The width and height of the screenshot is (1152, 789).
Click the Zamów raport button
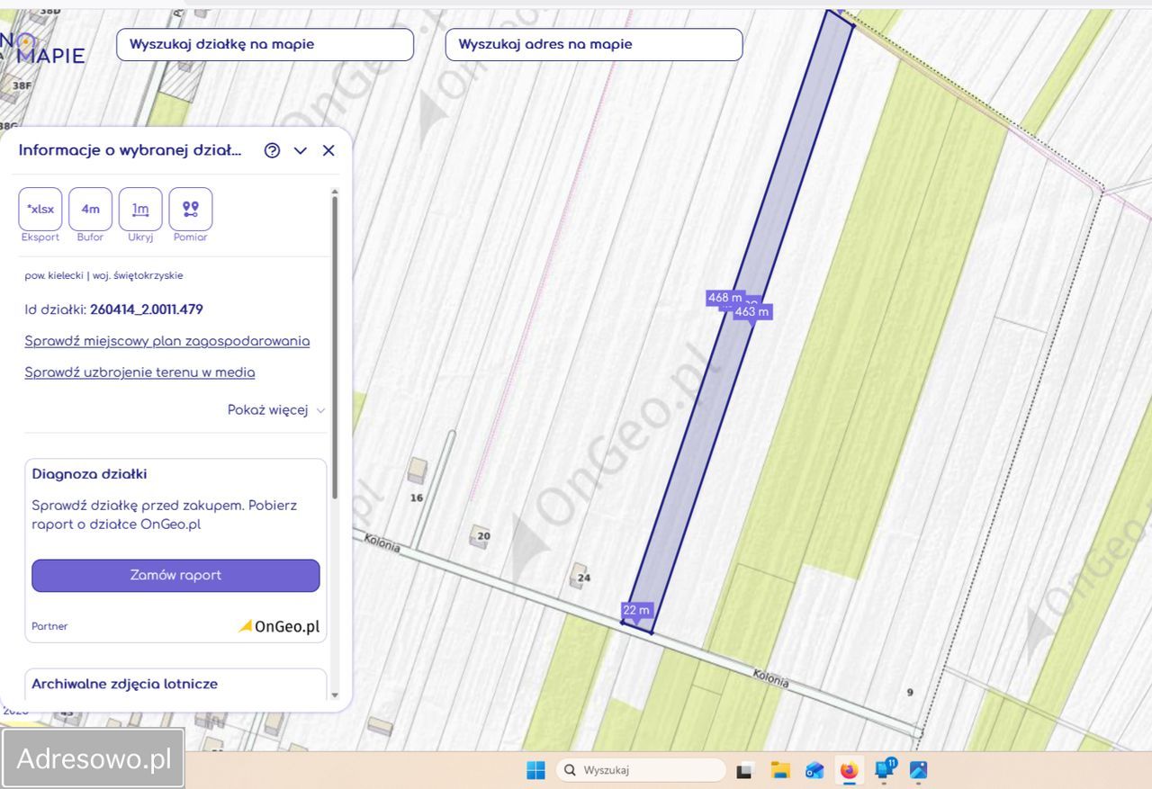(175, 576)
